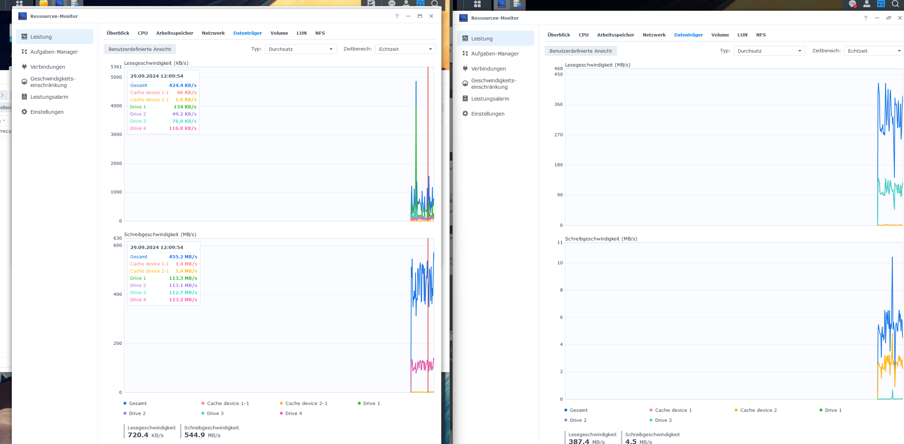
Task: Open Aufgaben-Manager in left window sidebar
Action: 54,52
